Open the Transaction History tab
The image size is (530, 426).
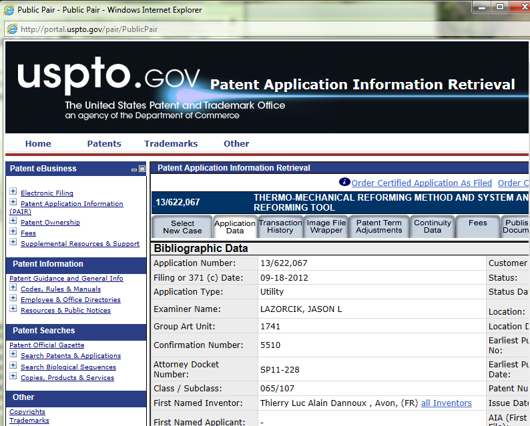[280, 227]
